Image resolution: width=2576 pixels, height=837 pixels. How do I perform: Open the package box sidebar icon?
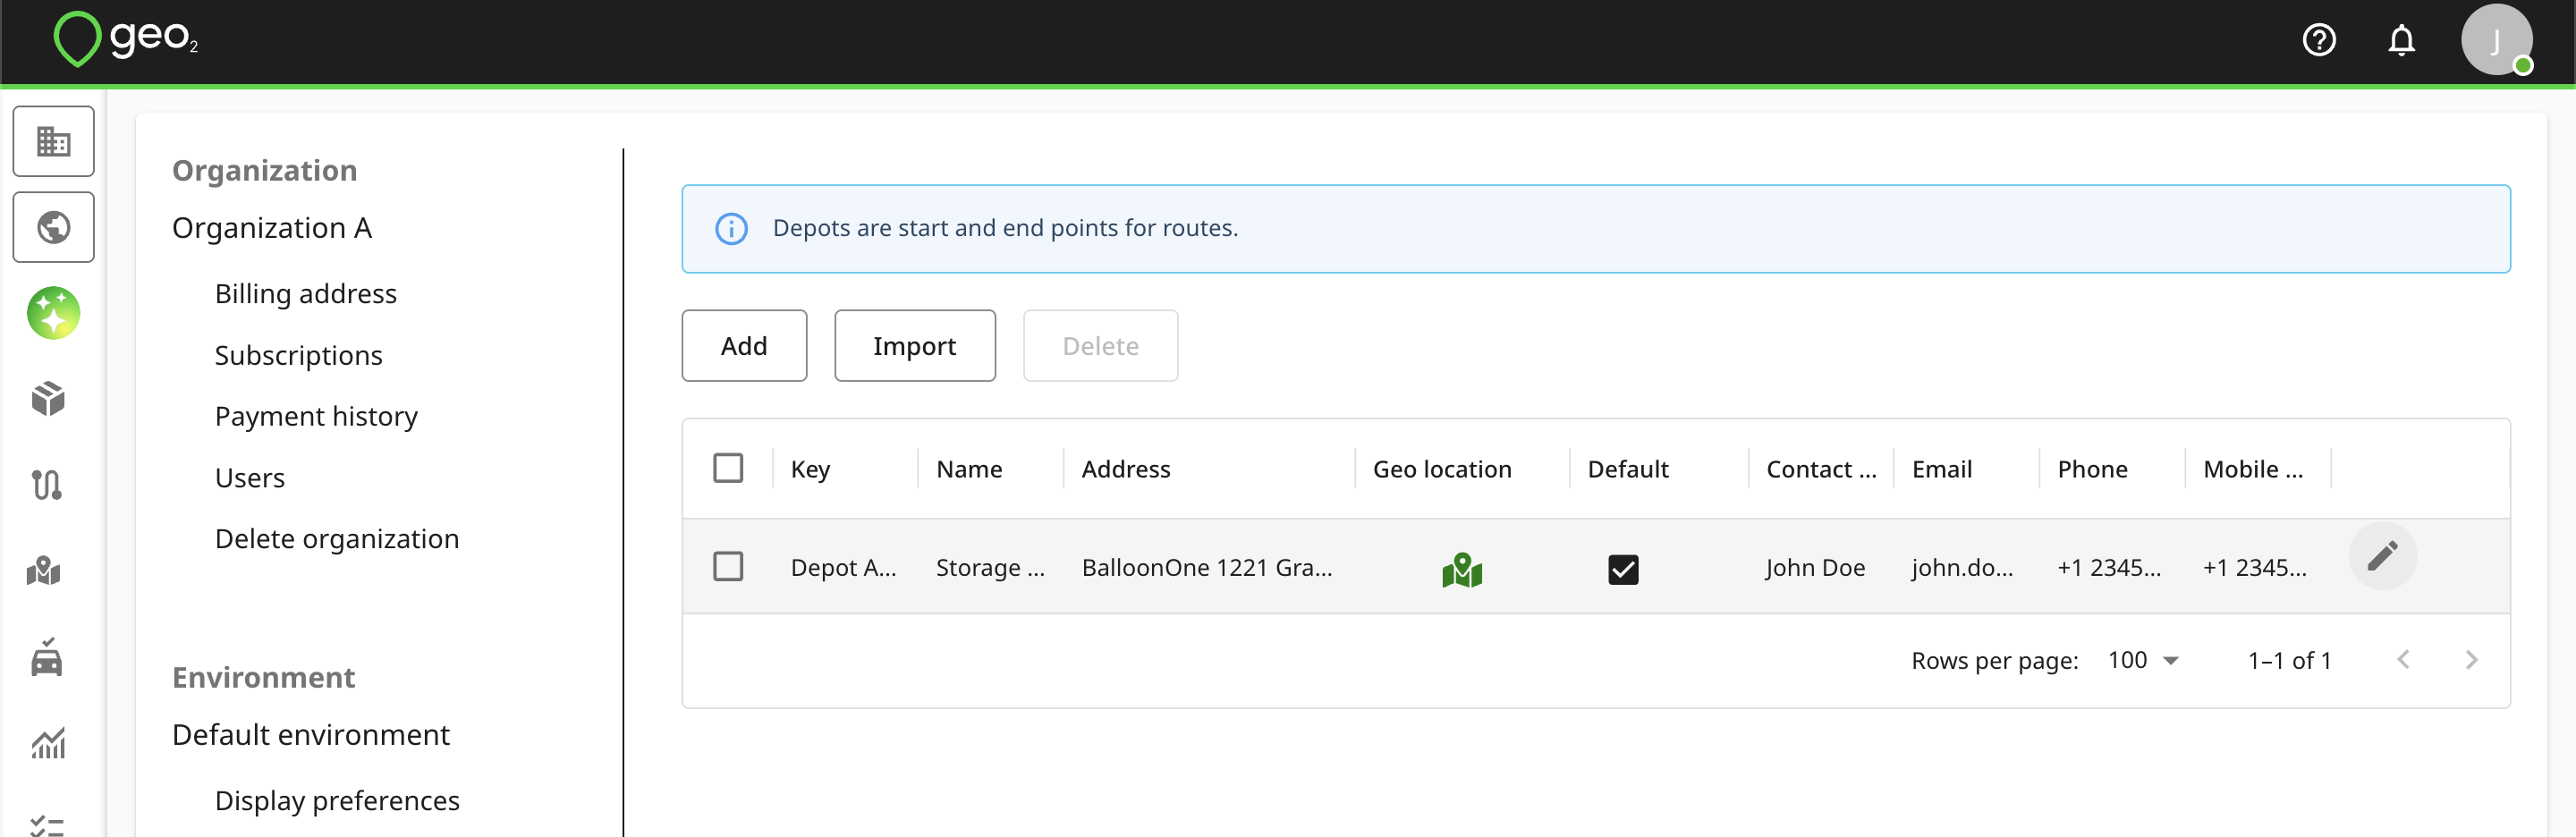tap(48, 398)
